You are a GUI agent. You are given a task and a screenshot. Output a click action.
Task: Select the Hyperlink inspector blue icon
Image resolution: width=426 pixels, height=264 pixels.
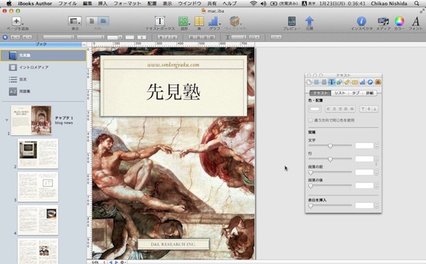pyautogui.click(x=370, y=82)
